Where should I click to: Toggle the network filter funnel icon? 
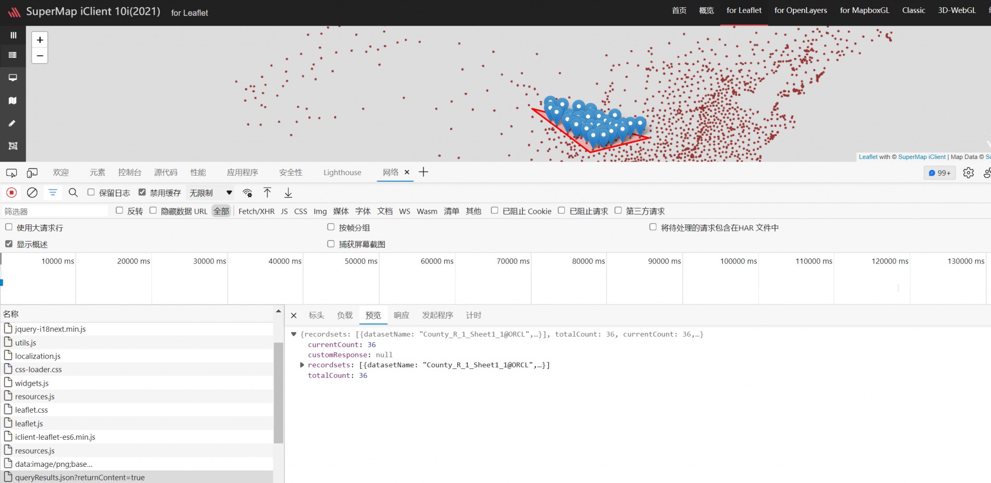pos(53,193)
